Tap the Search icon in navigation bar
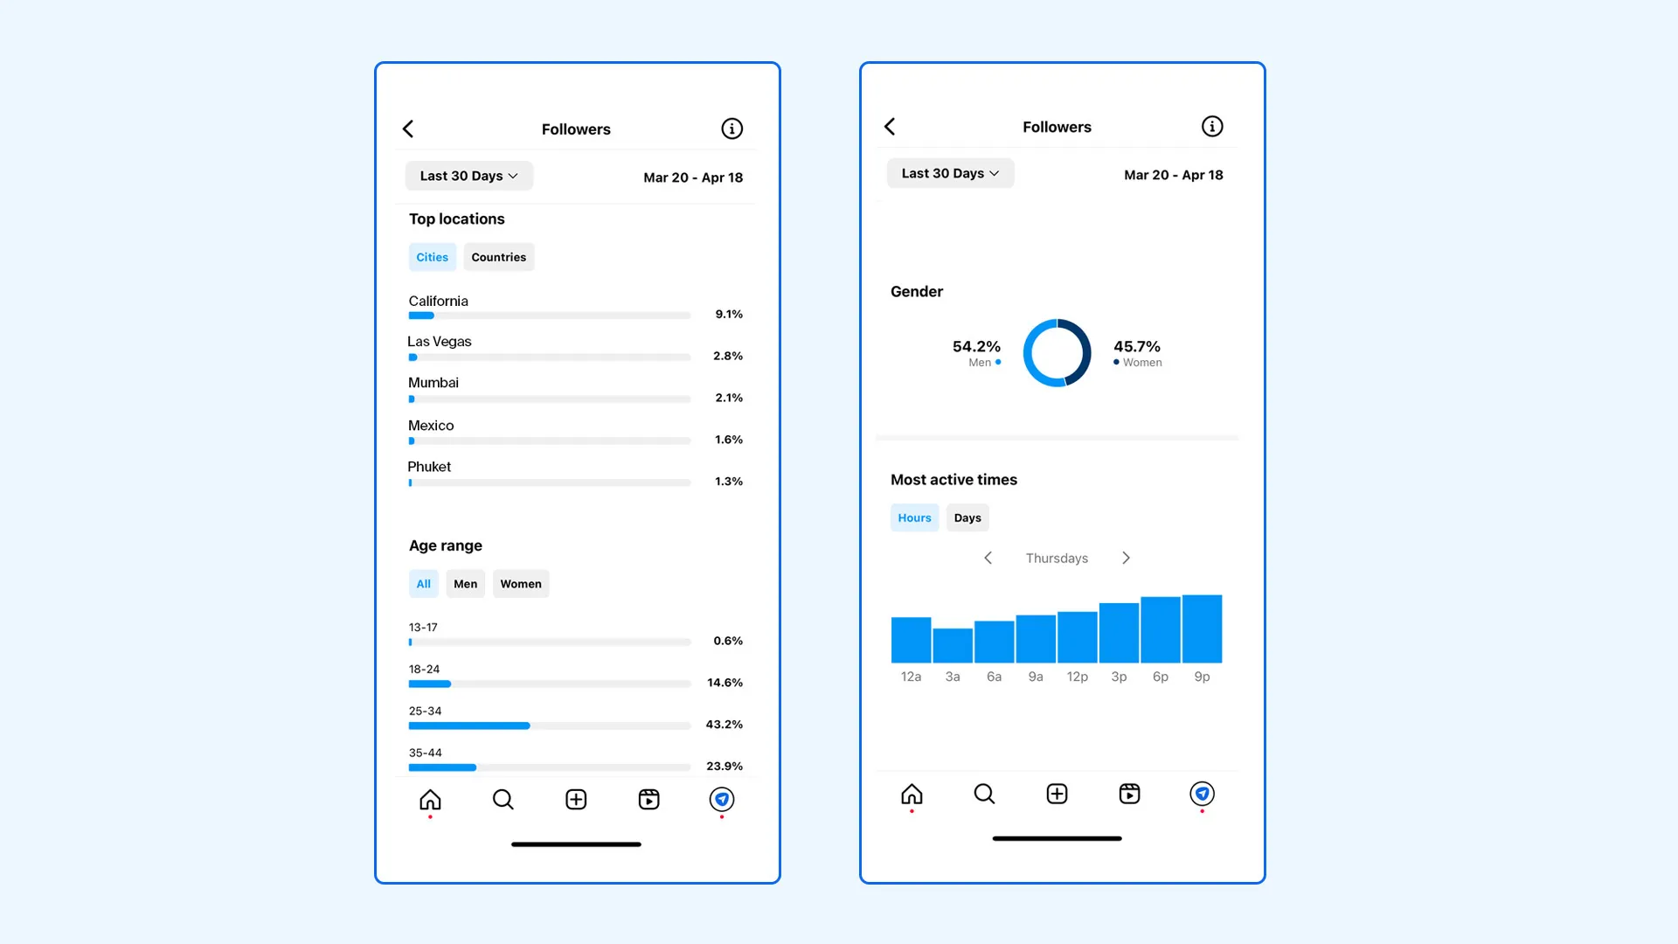Screen dimensions: 1678x944 click(503, 799)
